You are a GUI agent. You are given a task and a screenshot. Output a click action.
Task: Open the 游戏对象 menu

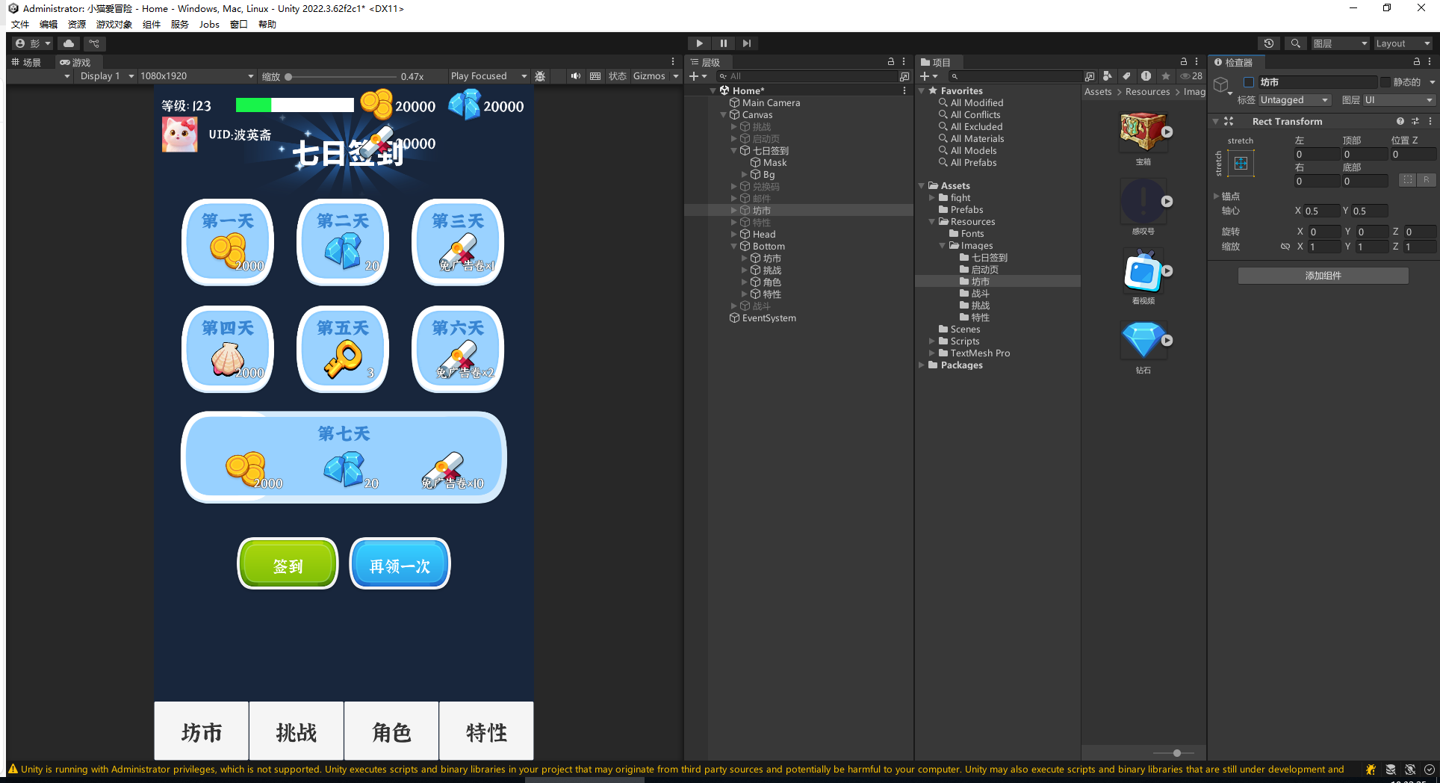(114, 25)
